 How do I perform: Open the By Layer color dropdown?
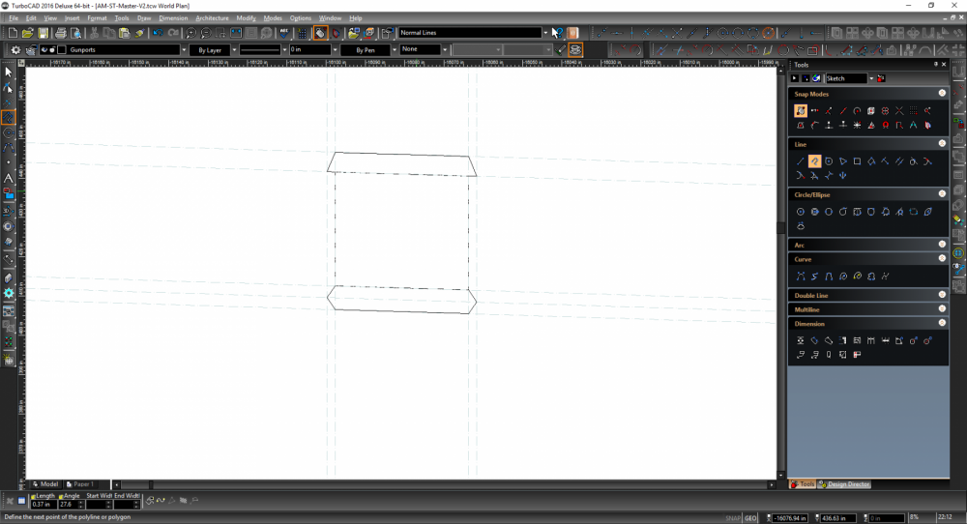click(234, 50)
